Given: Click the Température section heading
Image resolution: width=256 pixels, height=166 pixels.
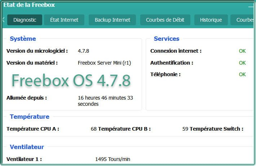Looking at the screenshot, I should [x=30, y=117].
